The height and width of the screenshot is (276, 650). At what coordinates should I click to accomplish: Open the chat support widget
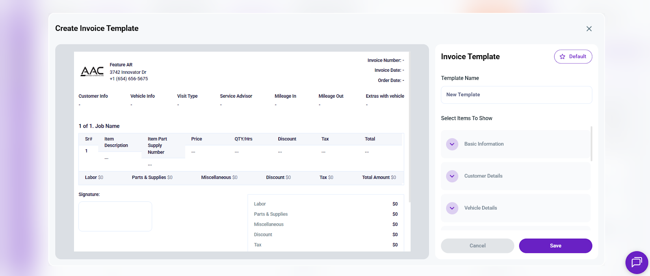636,262
